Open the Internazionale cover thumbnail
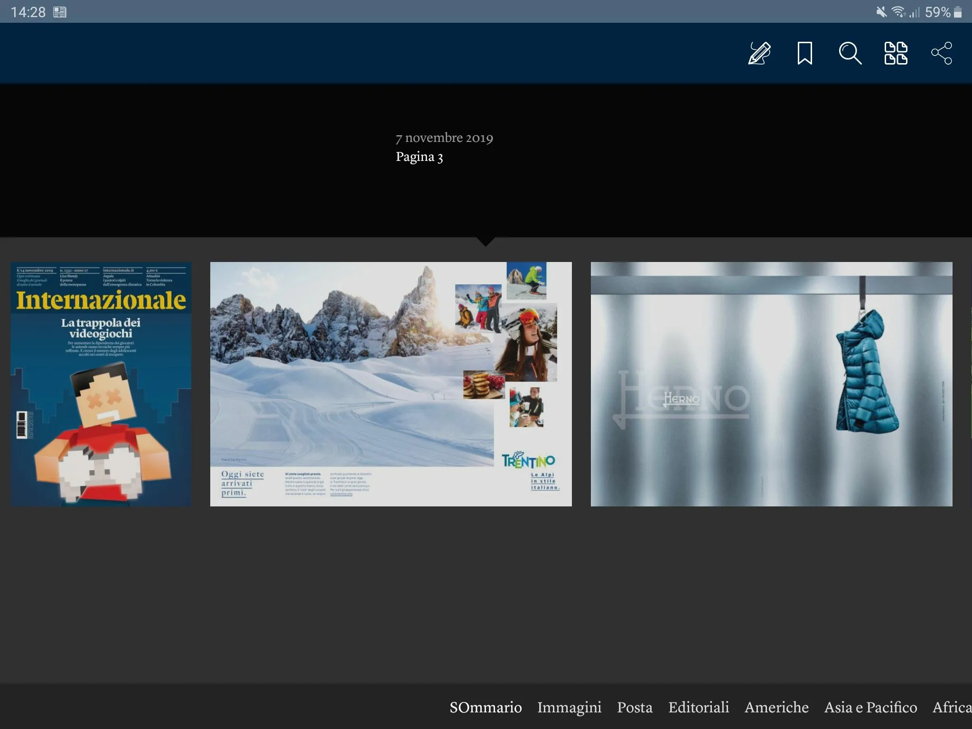This screenshot has height=729, width=972. coord(101,384)
